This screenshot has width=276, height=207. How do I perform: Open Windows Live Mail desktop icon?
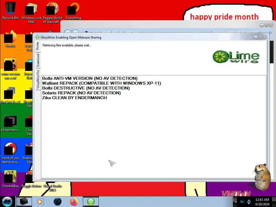tap(31, 13)
